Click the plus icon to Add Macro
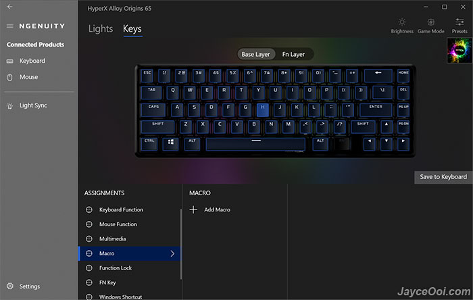Image resolution: width=473 pixels, height=300 pixels. (193, 209)
